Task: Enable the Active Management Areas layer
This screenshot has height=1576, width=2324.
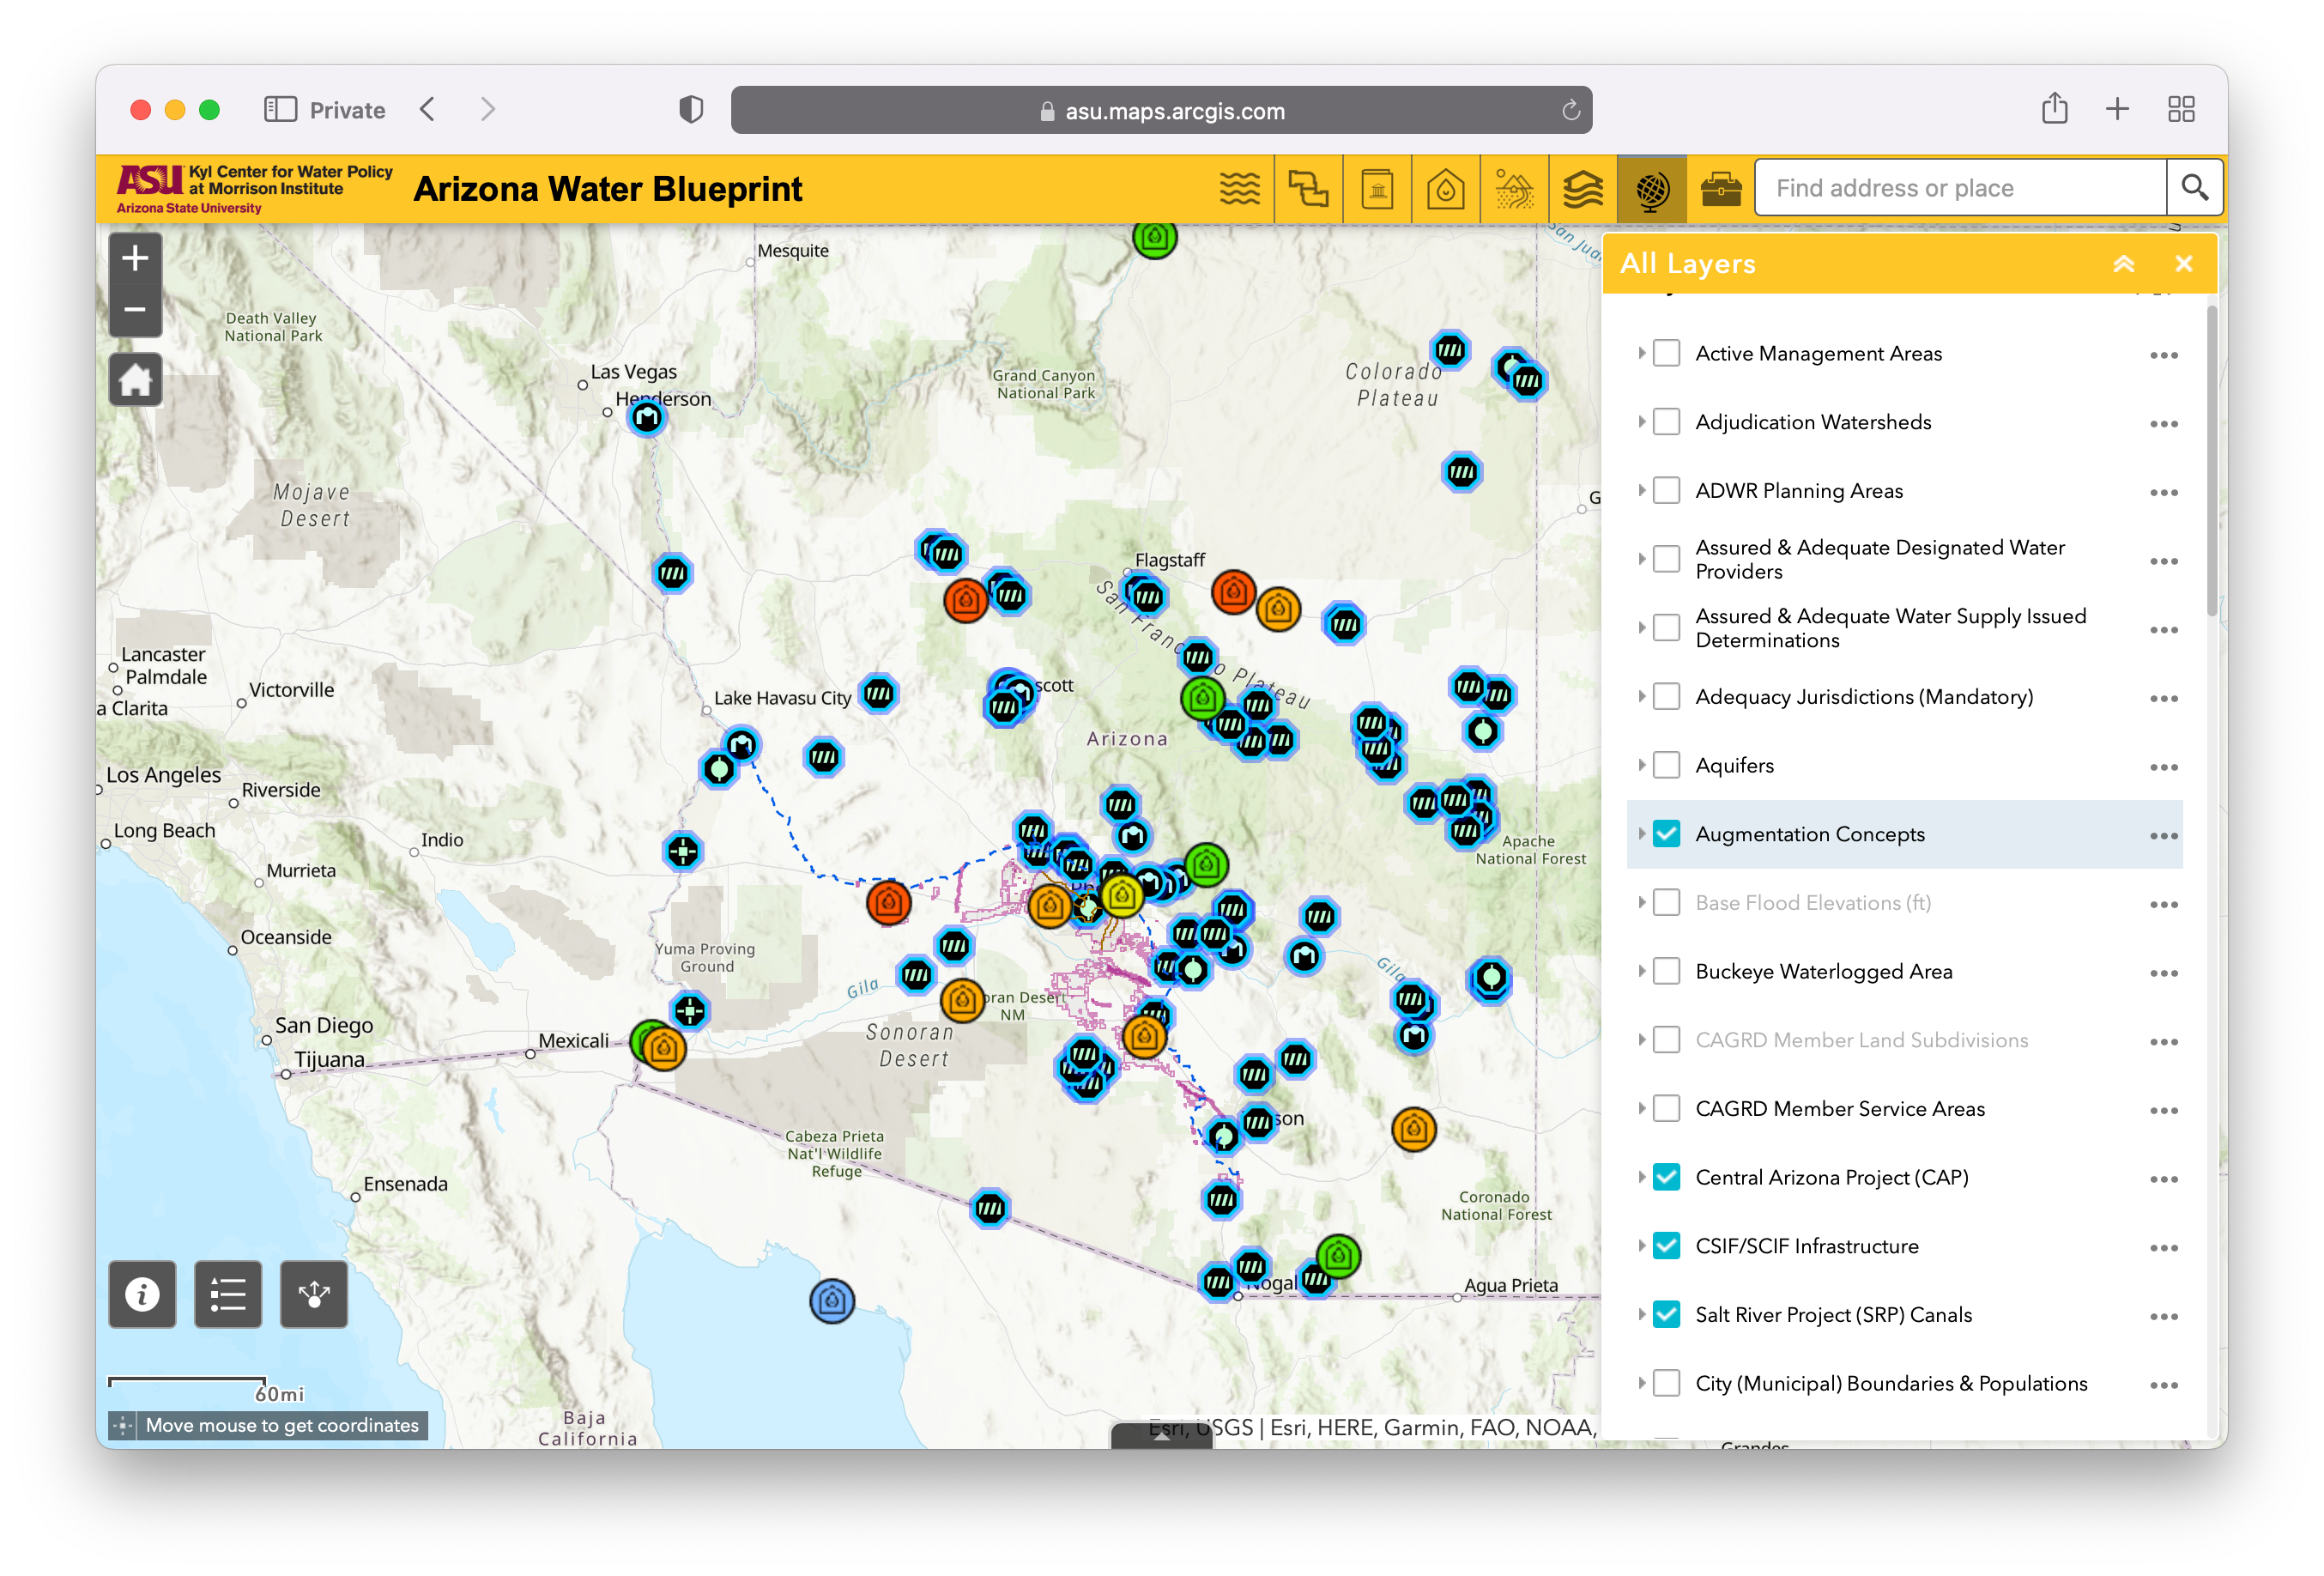Action: [x=1668, y=354]
